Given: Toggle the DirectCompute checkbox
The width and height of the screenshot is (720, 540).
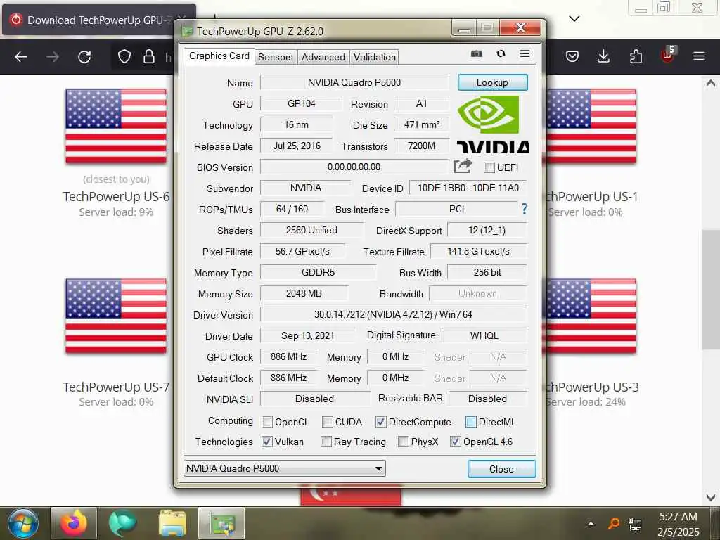Looking at the screenshot, I should 380,422.
